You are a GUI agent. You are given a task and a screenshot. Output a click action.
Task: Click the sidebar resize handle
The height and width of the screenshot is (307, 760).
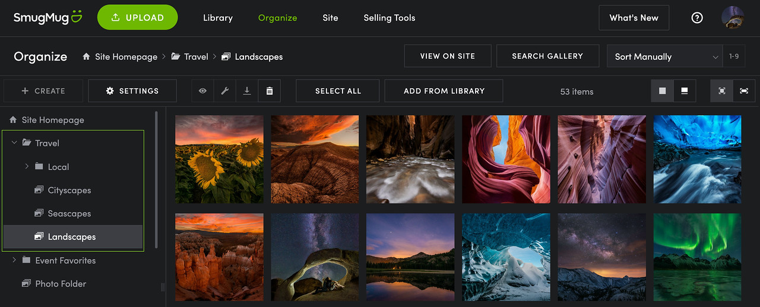163,287
